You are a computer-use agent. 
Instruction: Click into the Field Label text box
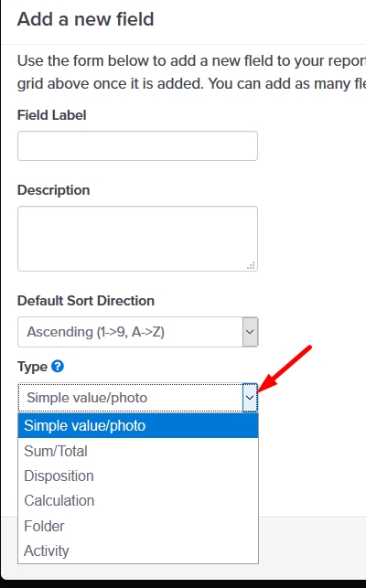[x=137, y=146]
